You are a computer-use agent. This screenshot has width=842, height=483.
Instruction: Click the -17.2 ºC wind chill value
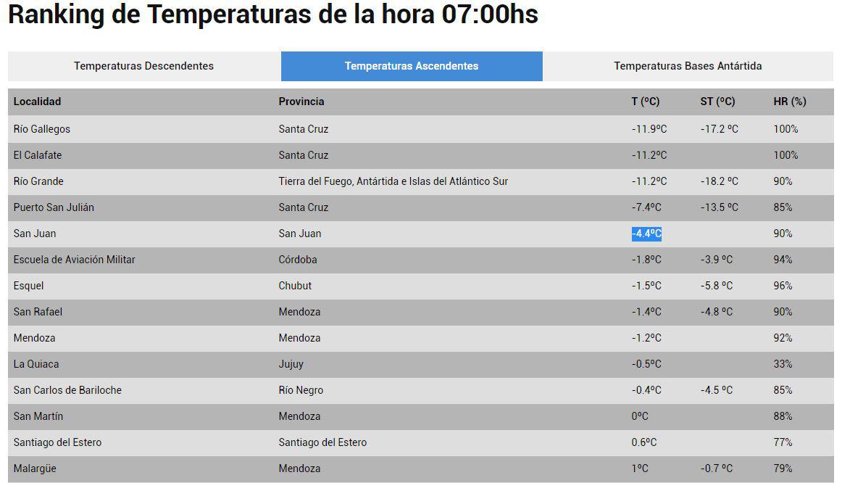tap(719, 129)
